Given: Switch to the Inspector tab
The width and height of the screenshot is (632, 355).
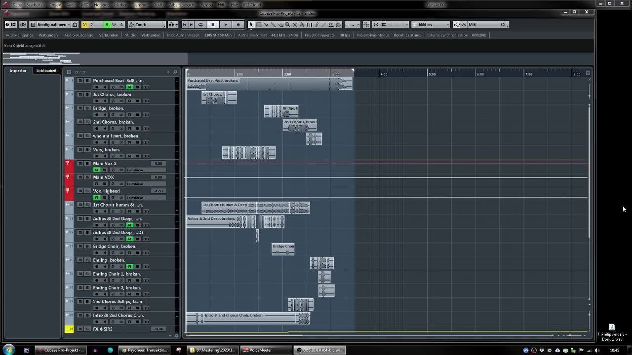Looking at the screenshot, I should tap(18, 71).
